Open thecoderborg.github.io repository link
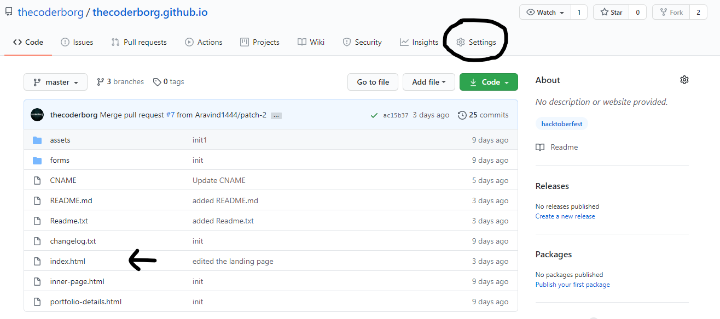The width and height of the screenshot is (720, 319). (150, 12)
